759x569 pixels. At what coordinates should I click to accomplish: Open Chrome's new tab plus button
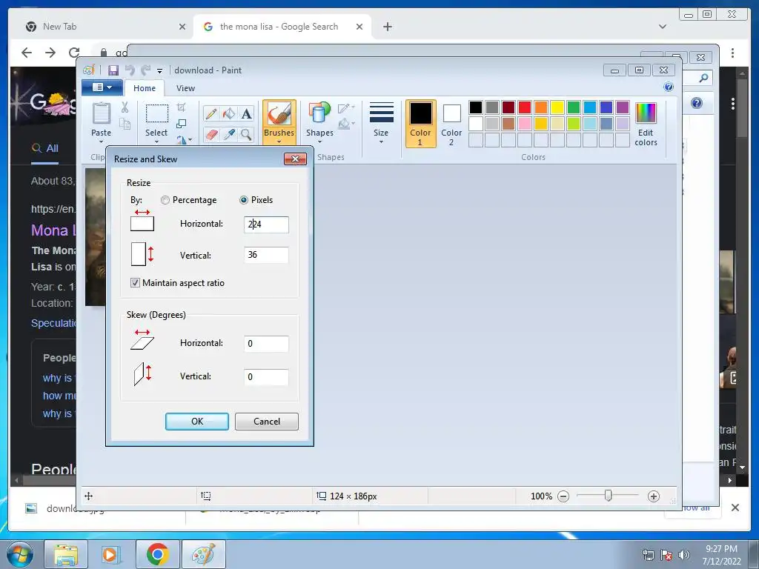tap(387, 27)
